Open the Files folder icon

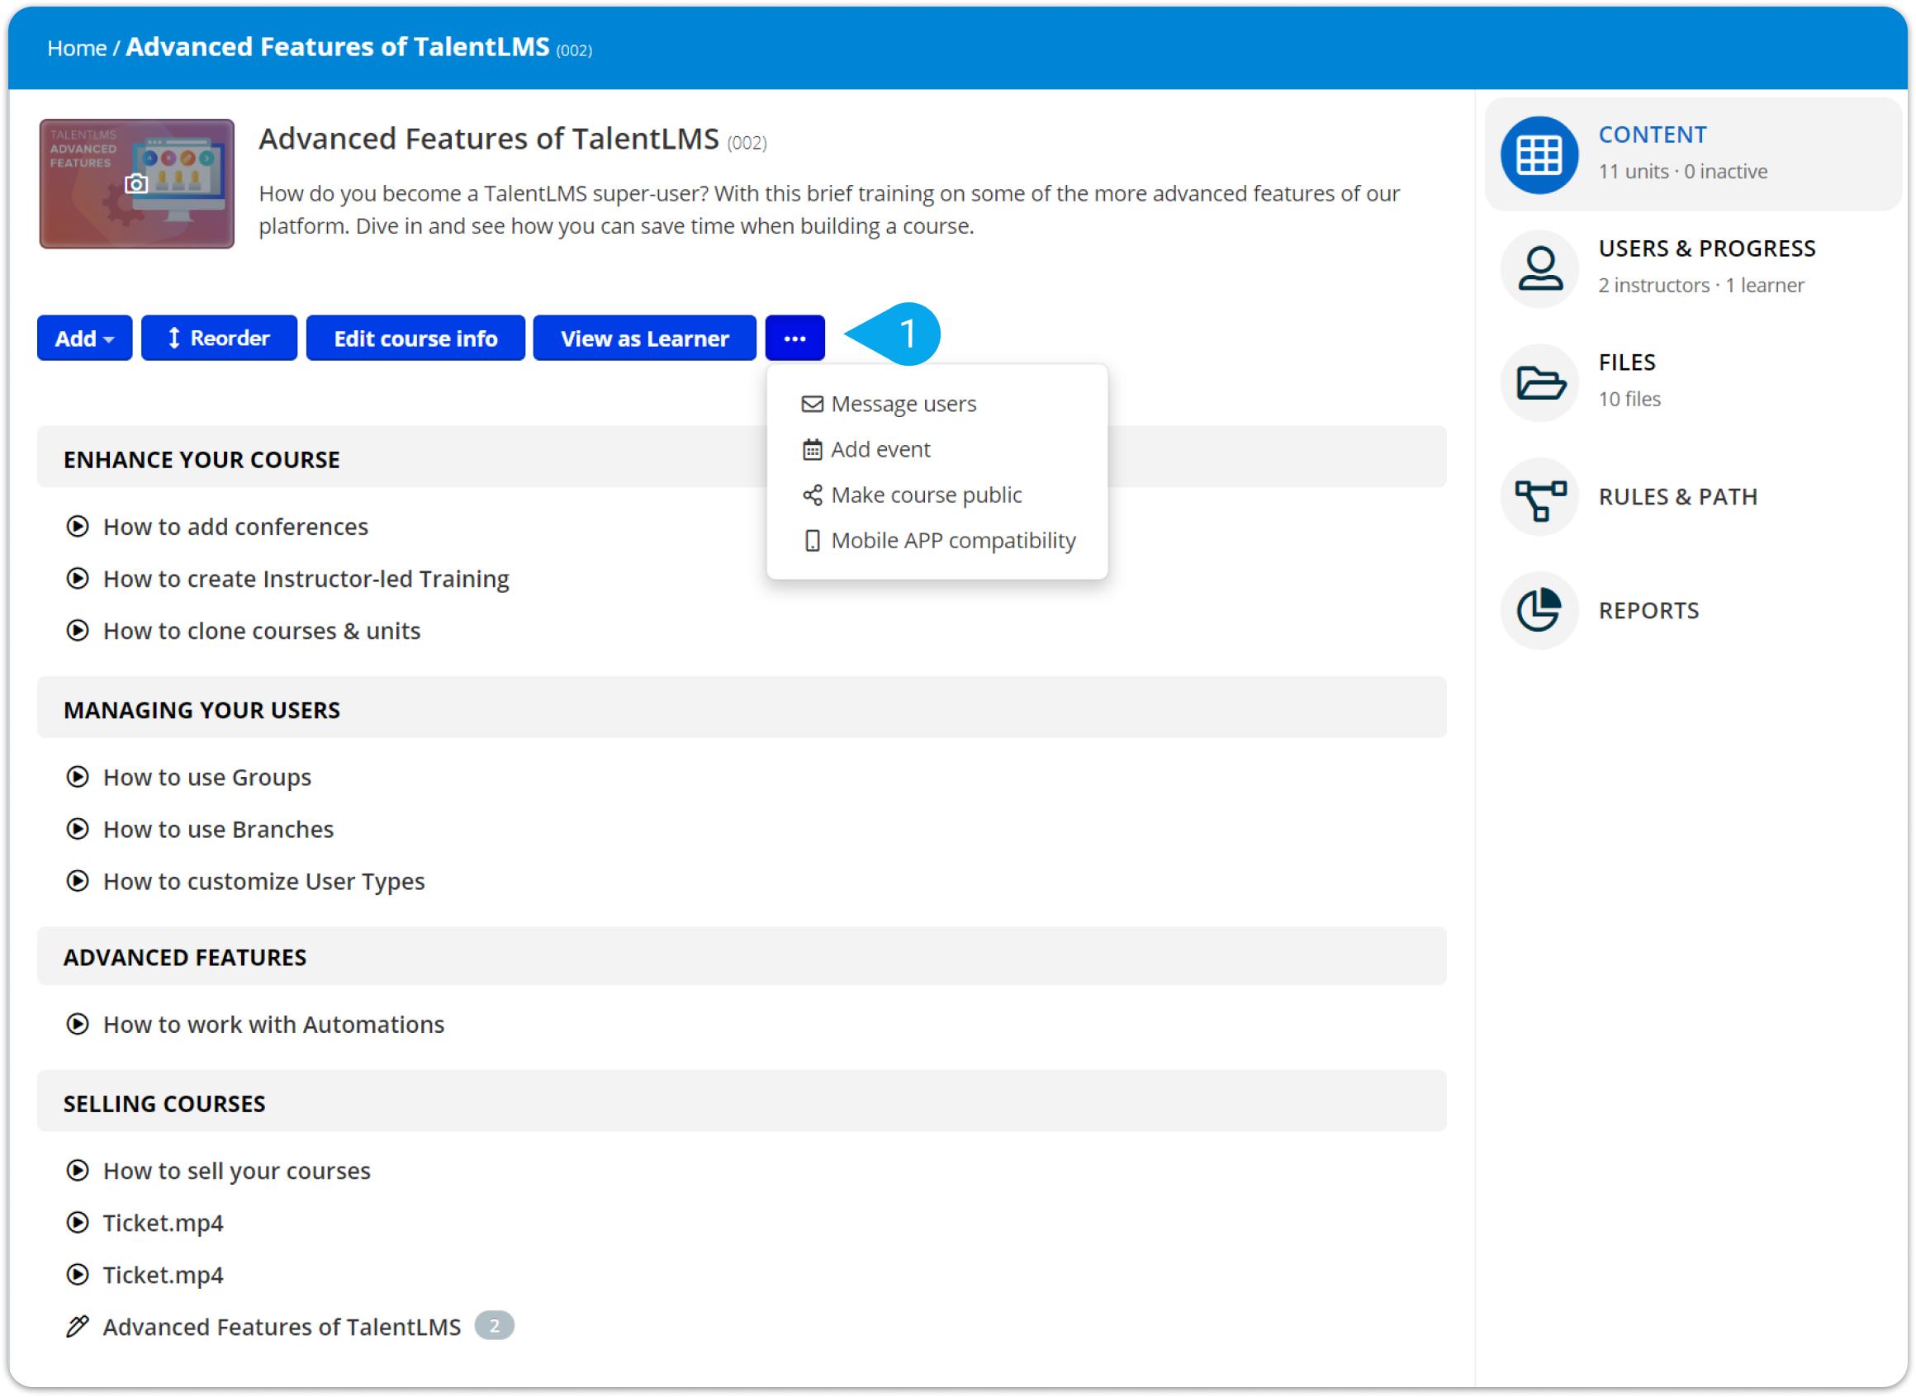1539,383
